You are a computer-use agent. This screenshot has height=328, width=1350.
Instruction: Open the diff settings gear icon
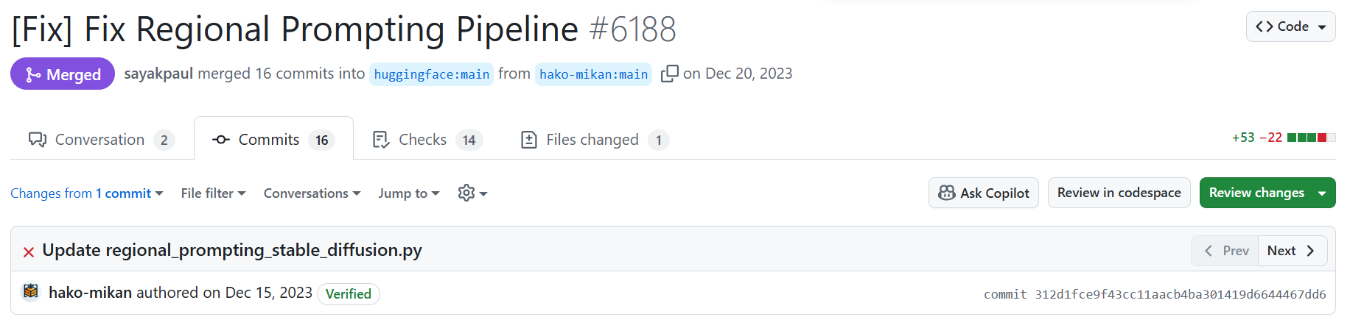(472, 193)
